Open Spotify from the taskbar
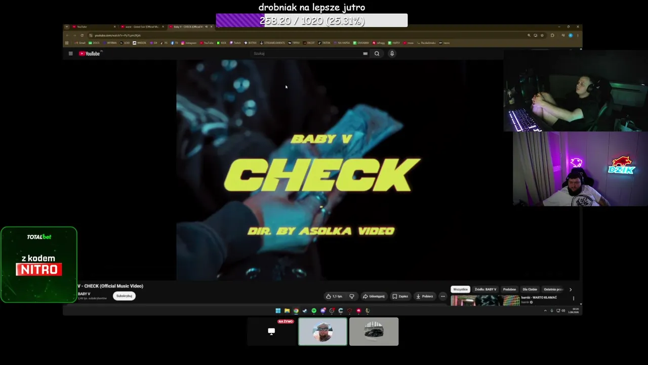Viewport: 648px width, 365px height. click(314, 311)
